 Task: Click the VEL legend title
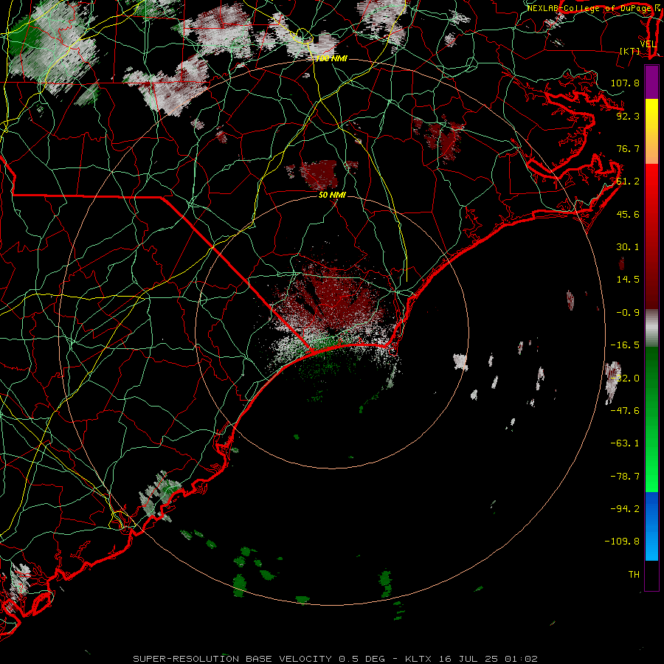pos(648,44)
